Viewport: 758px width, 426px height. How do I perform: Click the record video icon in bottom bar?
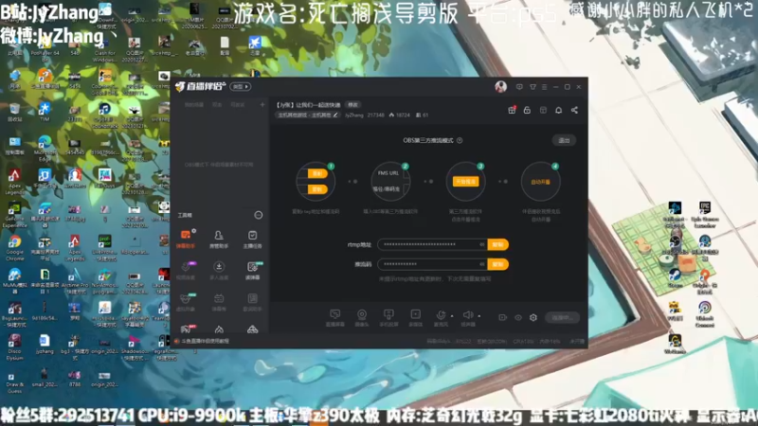point(503,317)
